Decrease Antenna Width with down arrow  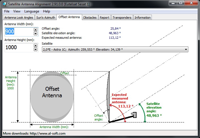[35, 33]
